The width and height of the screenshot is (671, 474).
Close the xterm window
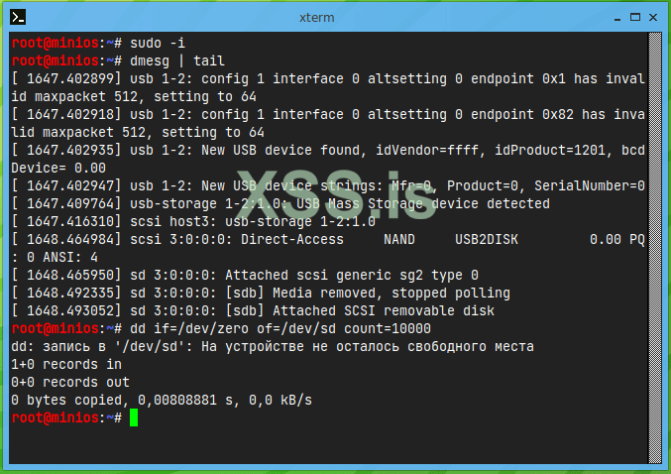tap(653, 17)
